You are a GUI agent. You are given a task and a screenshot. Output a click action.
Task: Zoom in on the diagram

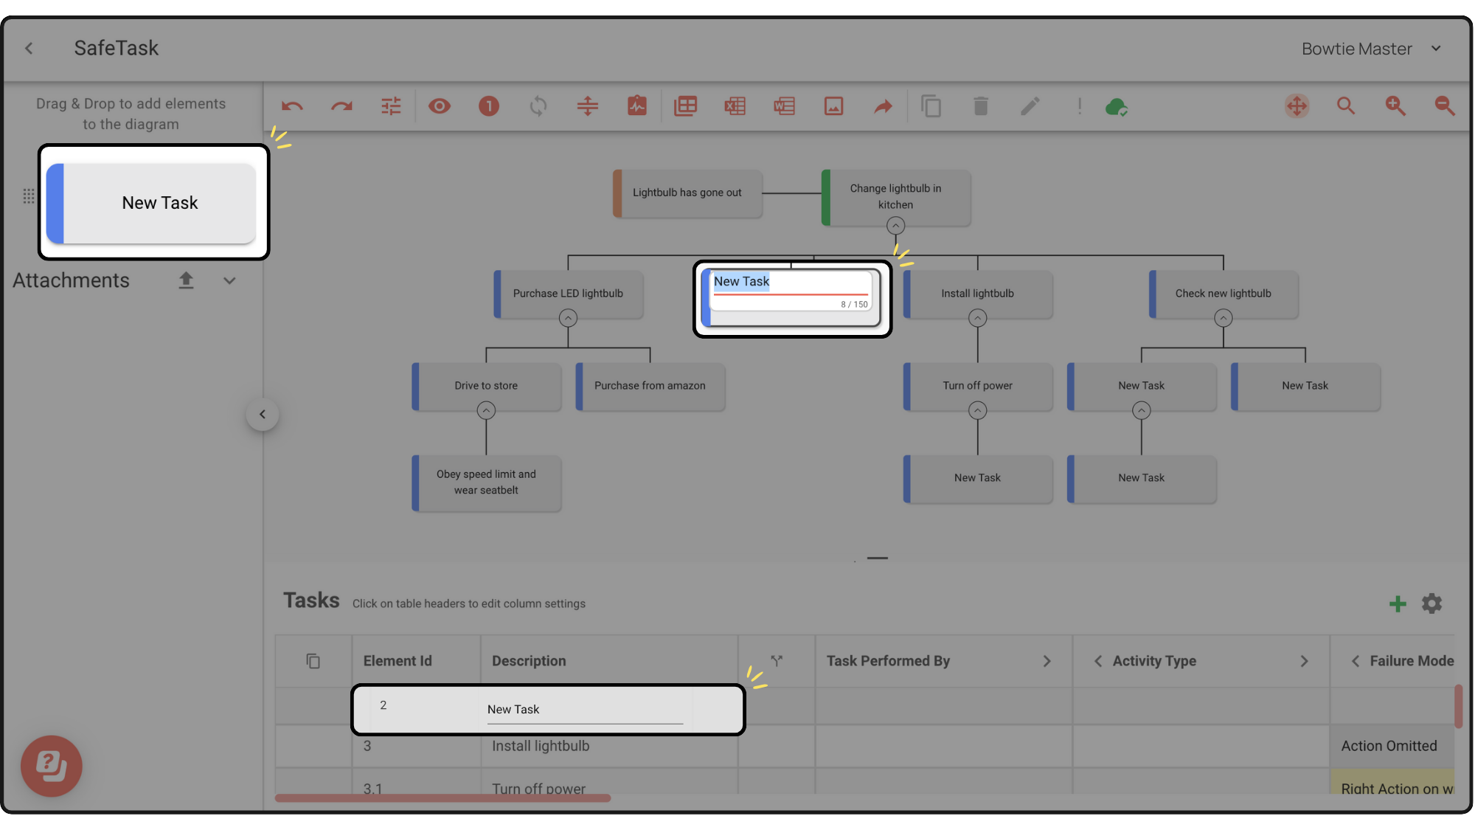click(x=1395, y=106)
